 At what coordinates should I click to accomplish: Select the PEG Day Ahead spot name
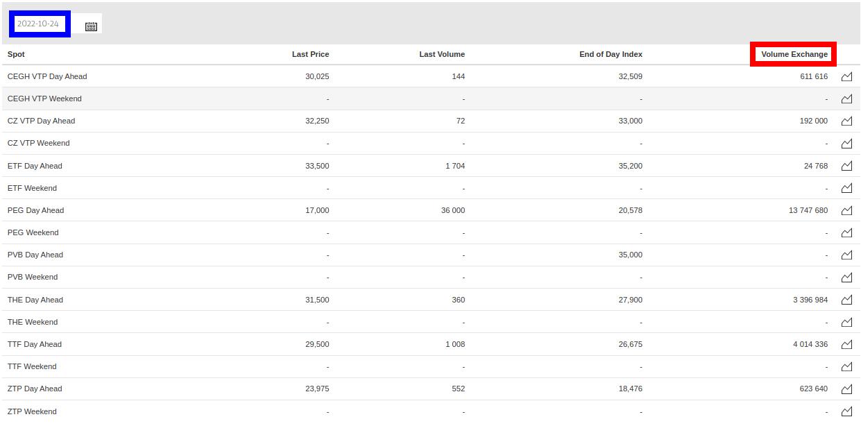[x=35, y=210]
